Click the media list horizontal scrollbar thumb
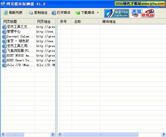Viewport: 166px width, 137px height. [x=100, y=134]
